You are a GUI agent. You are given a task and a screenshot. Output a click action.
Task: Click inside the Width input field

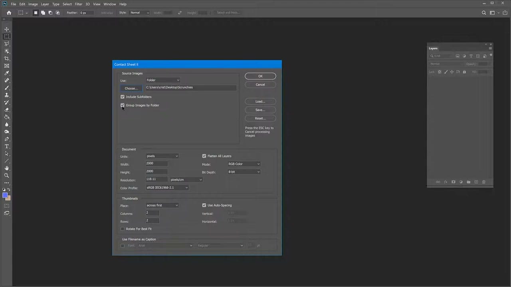click(x=156, y=164)
